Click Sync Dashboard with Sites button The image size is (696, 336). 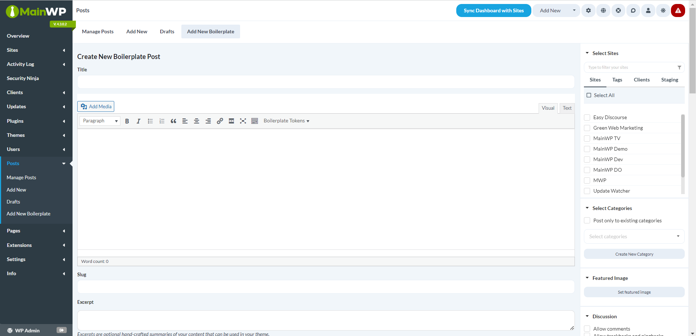494,10
